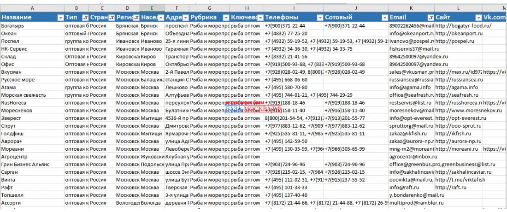Open the Регион column filter dropdown

tap(136, 18)
